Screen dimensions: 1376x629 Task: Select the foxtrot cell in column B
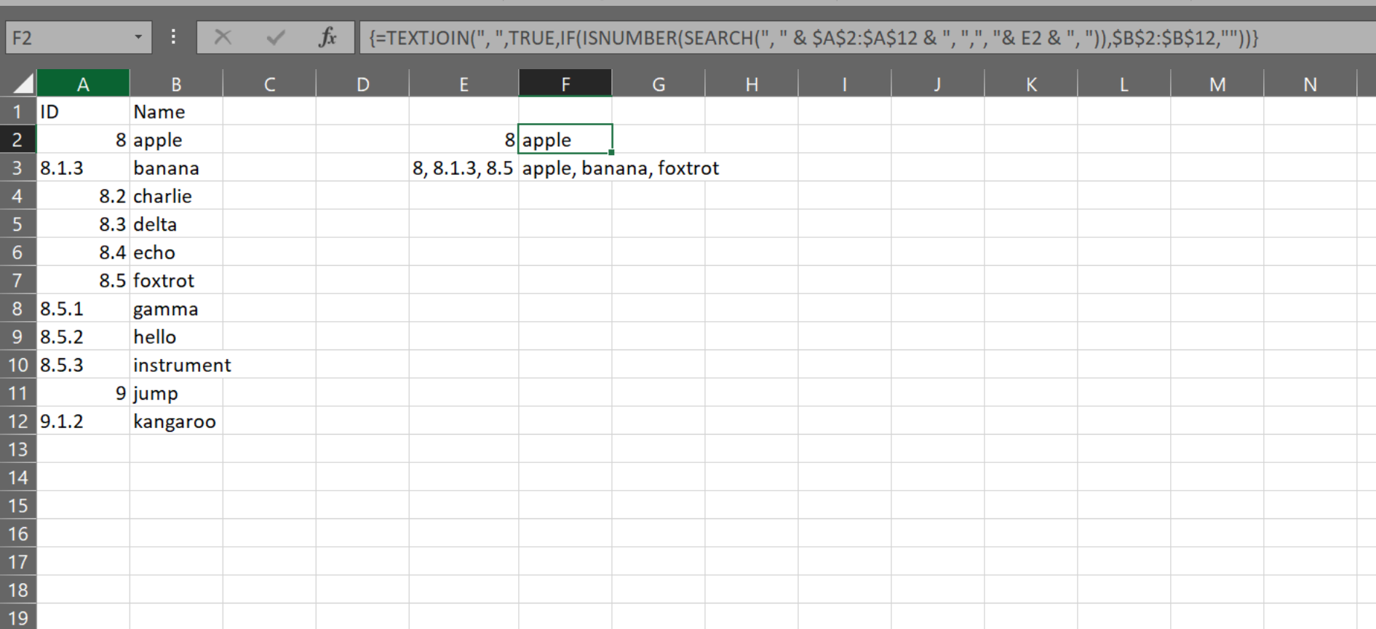coord(176,280)
